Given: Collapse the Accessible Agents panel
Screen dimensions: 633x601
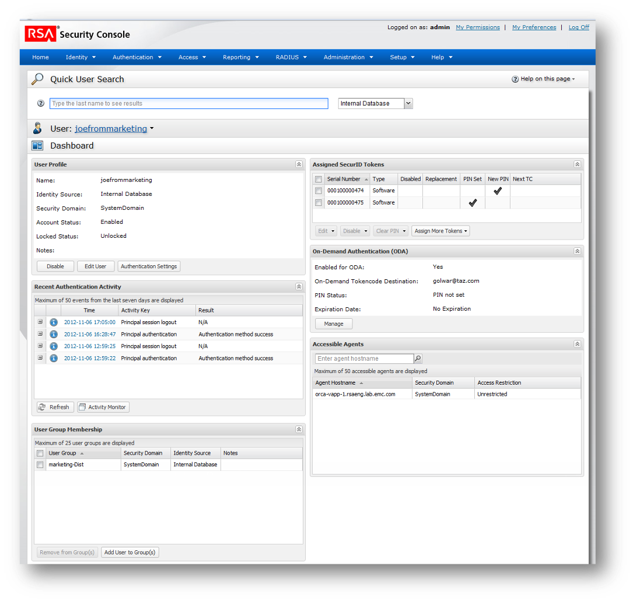Looking at the screenshot, I should (577, 345).
